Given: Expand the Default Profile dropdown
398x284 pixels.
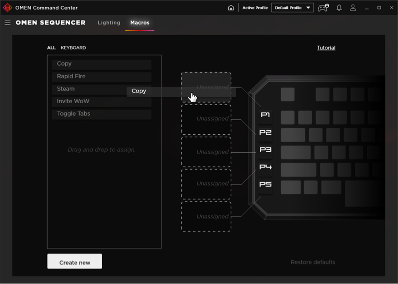Looking at the screenshot, I should [x=292, y=8].
